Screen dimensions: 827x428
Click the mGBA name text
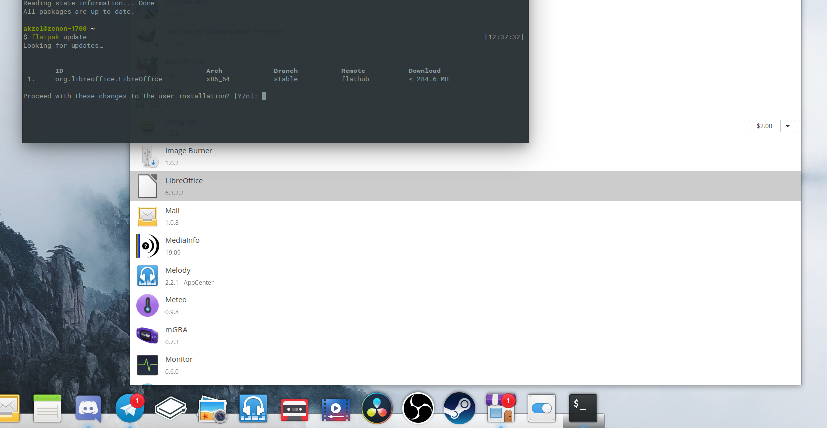[176, 330]
